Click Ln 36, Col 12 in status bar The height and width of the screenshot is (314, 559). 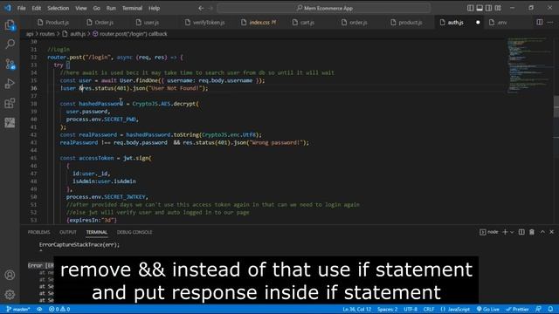[357, 309]
